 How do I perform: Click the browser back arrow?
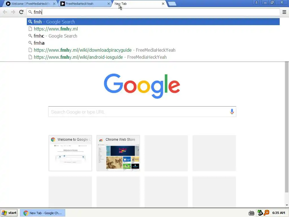5,12
